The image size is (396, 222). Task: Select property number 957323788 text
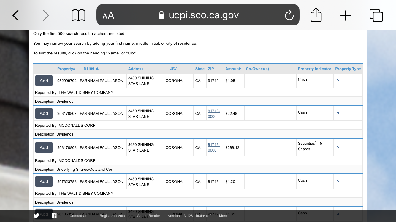[67, 181]
